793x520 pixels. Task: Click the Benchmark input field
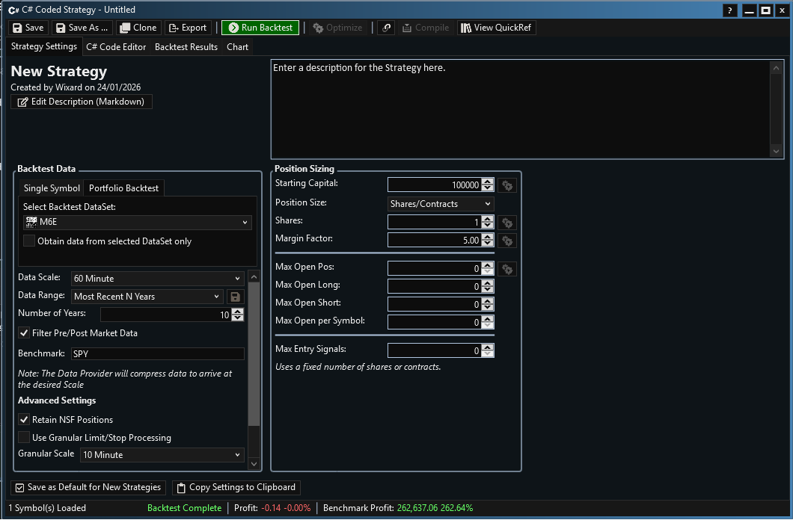pyautogui.click(x=157, y=354)
